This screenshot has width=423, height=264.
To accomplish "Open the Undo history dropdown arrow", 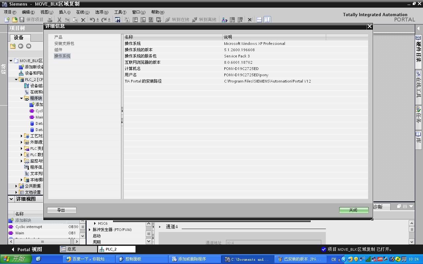I will tap(97, 20).
